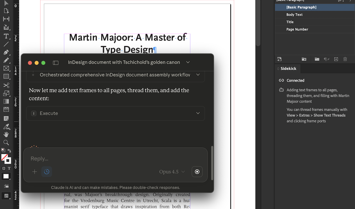
Task: Choose the Eyedropper tool
Action: pyautogui.click(x=6, y=126)
